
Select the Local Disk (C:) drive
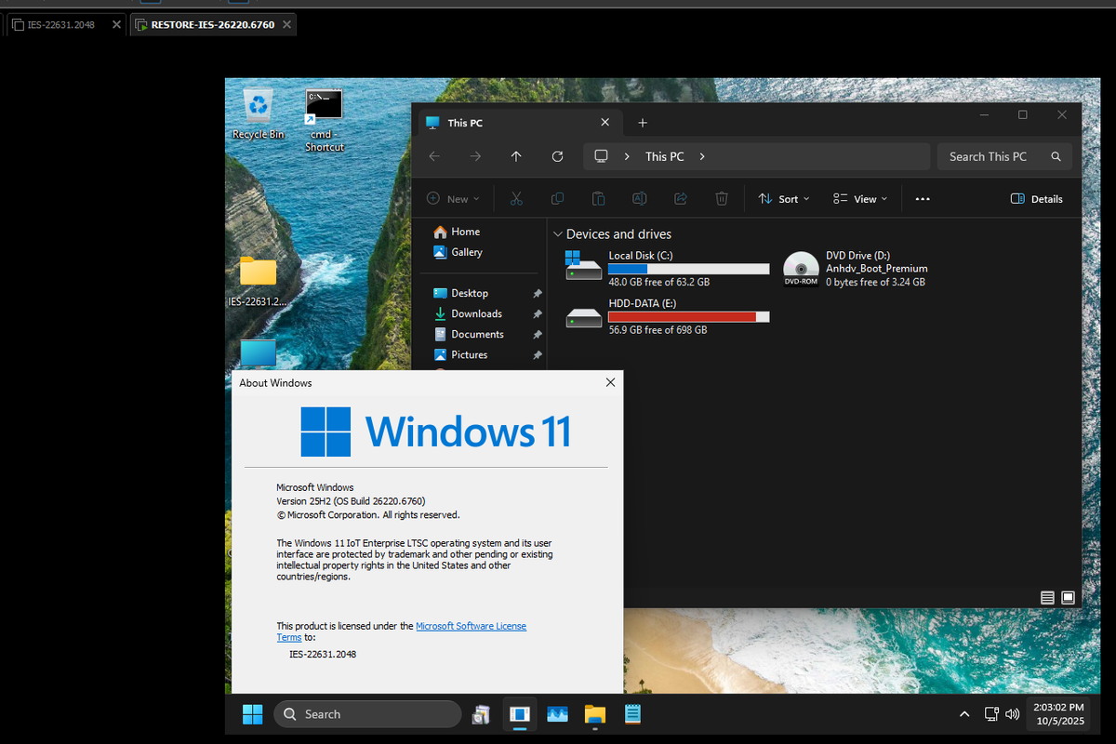point(667,268)
